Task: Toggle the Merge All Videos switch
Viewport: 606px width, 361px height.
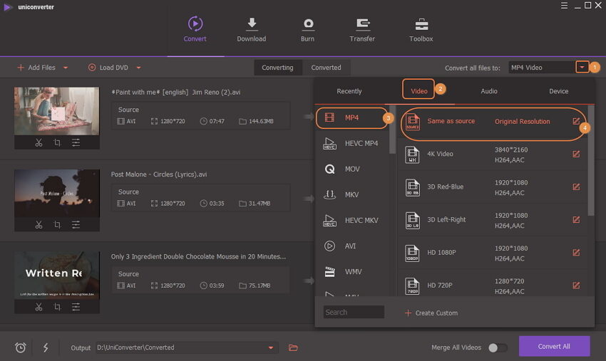Action: (x=498, y=347)
